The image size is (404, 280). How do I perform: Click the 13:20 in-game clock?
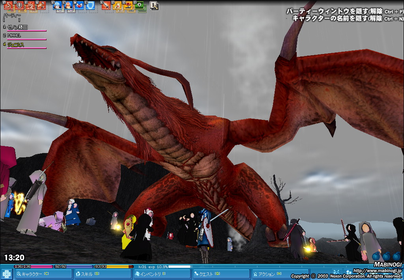click(x=14, y=258)
